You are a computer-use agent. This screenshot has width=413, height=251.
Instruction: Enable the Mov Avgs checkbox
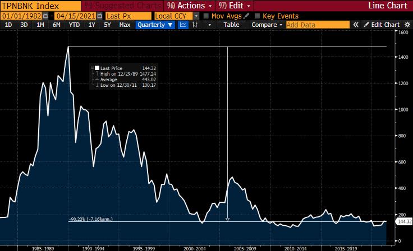point(206,16)
